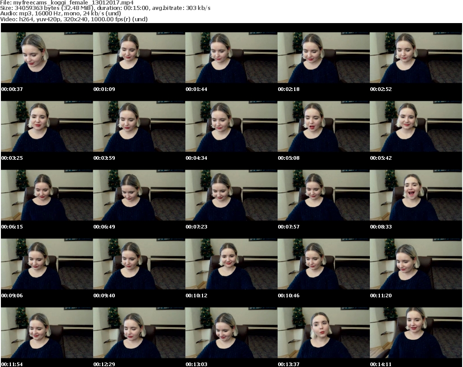The width and height of the screenshot is (463, 367).
Task: Click the Size and duration info line
Action: point(105,8)
